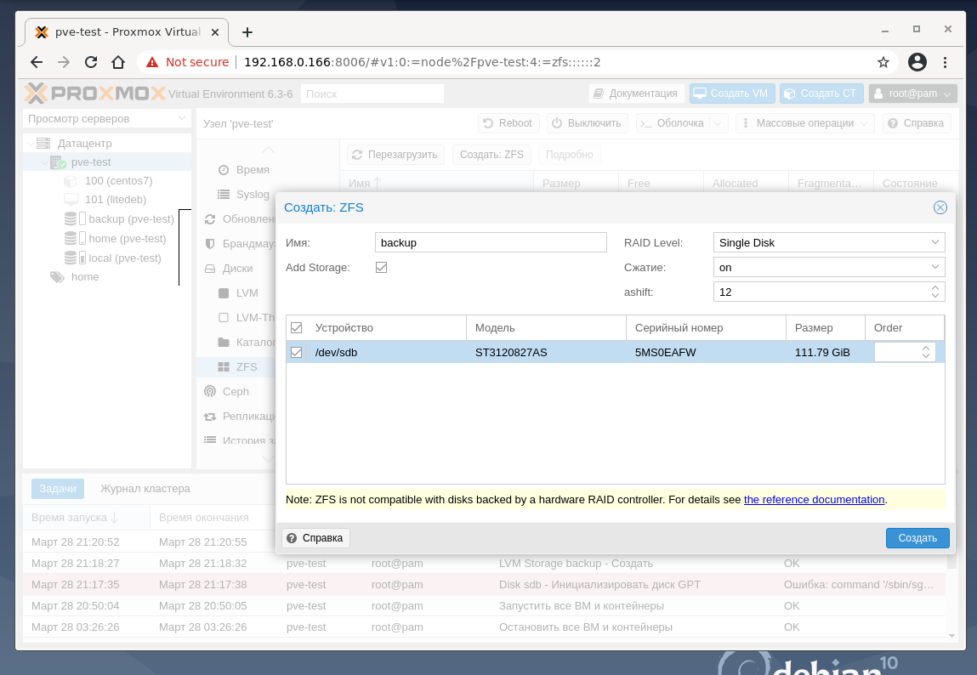Click the Справка help button in dialog

(x=315, y=538)
